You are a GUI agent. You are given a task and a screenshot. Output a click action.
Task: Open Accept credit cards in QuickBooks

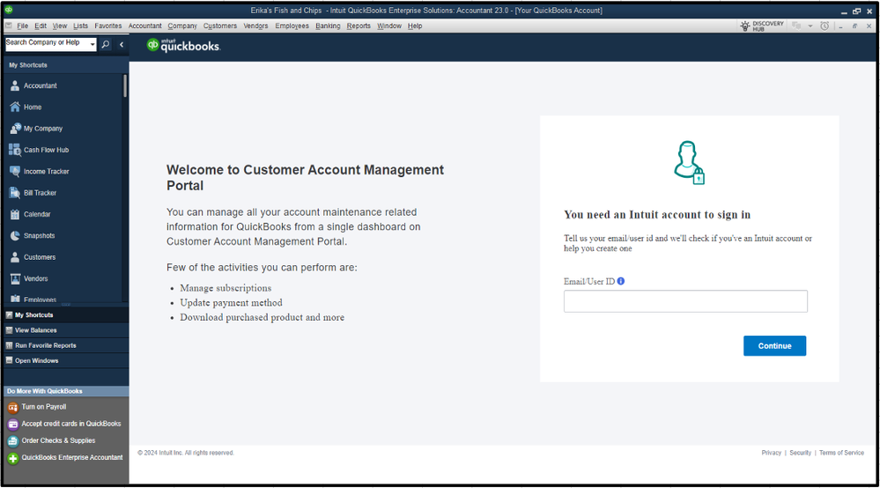[x=64, y=424]
